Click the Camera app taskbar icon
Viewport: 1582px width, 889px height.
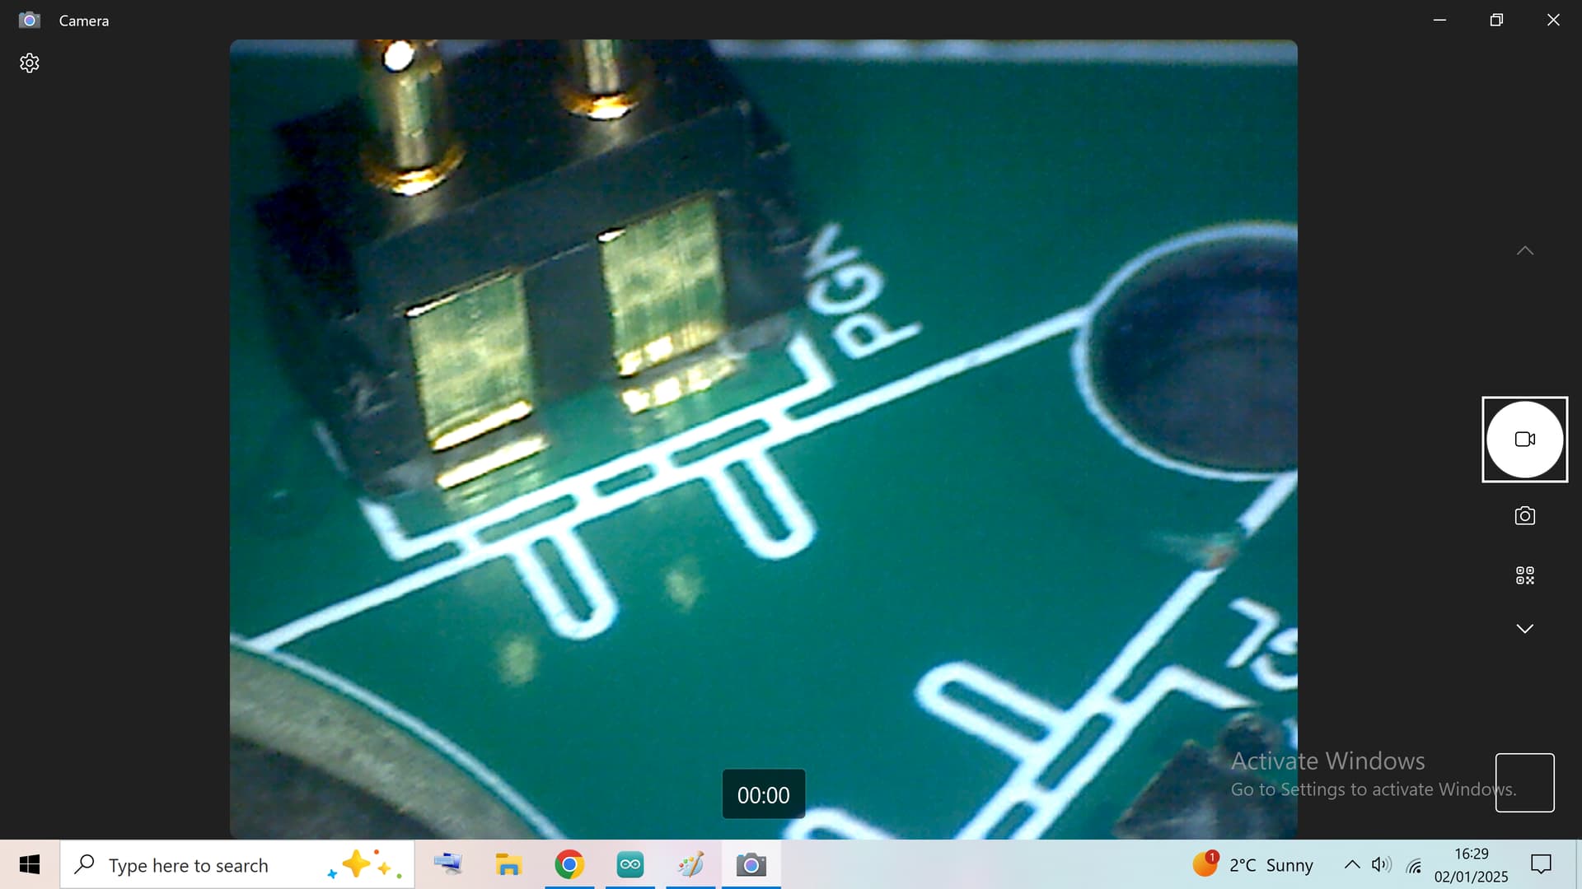tap(751, 864)
